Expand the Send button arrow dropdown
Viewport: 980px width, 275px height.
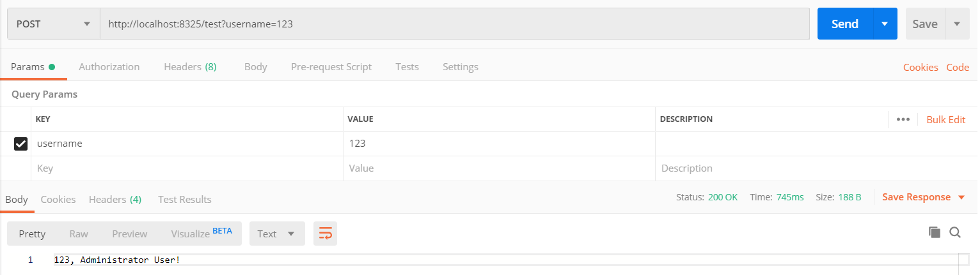(x=885, y=24)
